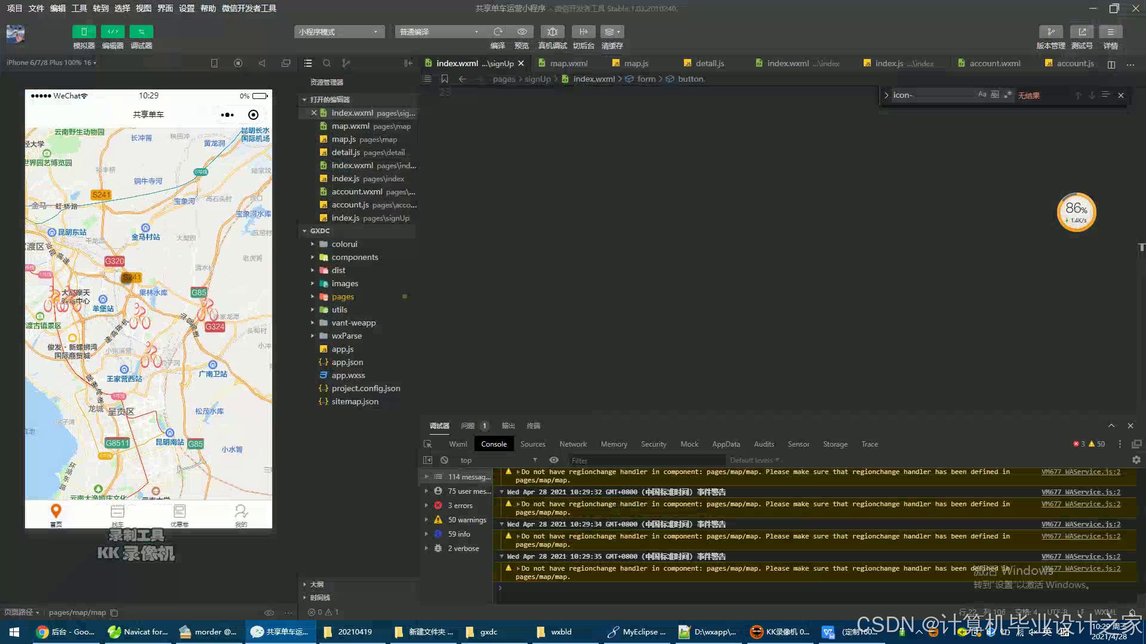The width and height of the screenshot is (1146, 644).
Task: Click the preview (预览) eye icon
Action: (x=522, y=32)
